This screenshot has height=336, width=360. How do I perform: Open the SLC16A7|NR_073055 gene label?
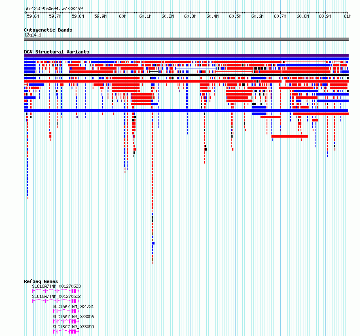point(74,327)
